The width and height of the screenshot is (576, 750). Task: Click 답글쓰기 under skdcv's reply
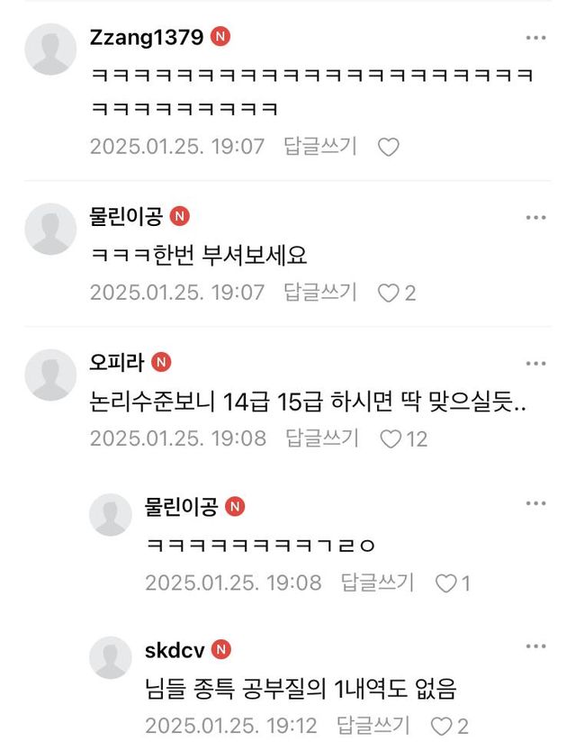coord(373,726)
